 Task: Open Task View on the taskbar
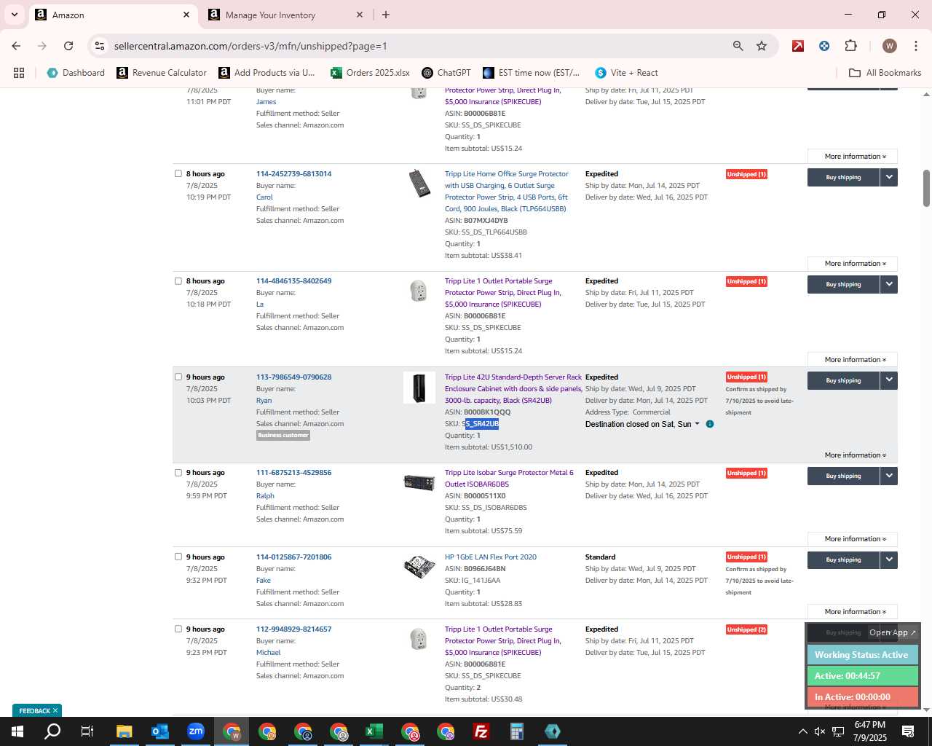click(87, 731)
